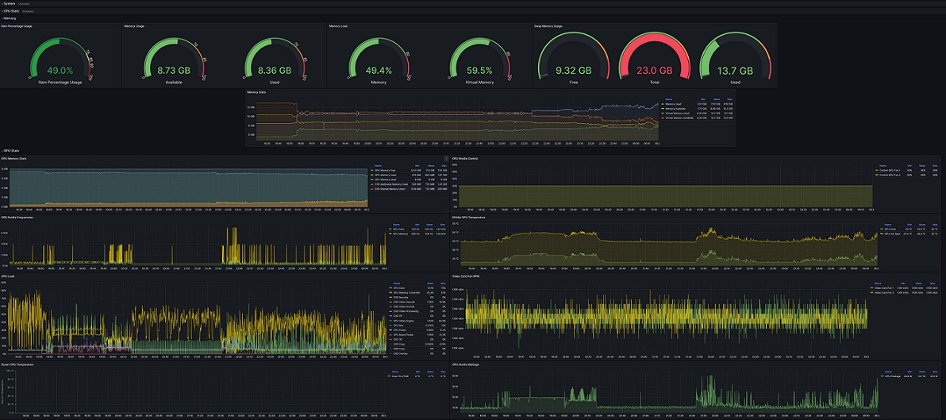
Task: Click the three-dot menu icon on GPU Memory Stats panel
Action: pyautogui.click(x=446, y=159)
